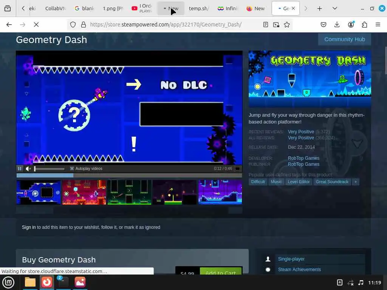Switch to the CollabVM tab
Image resolution: width=387 pixels, height=290 pixels.
click(56, 8)
